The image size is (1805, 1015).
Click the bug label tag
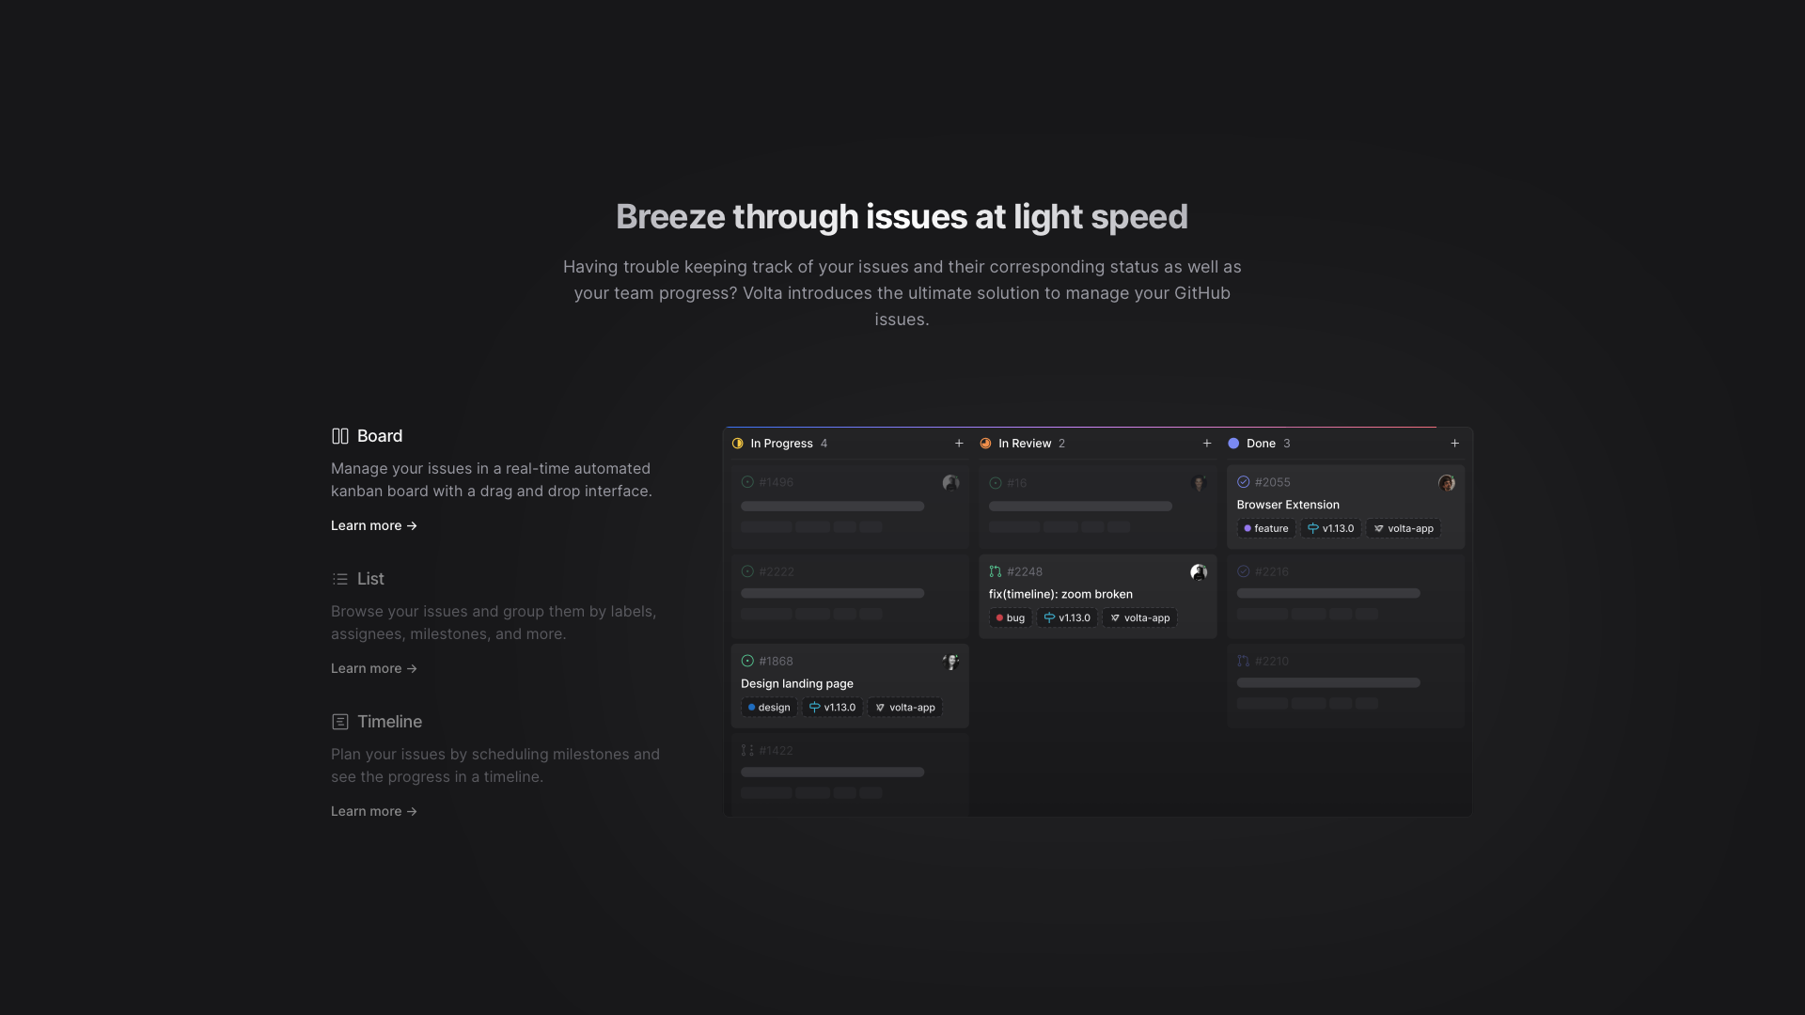coord(1010,618)
